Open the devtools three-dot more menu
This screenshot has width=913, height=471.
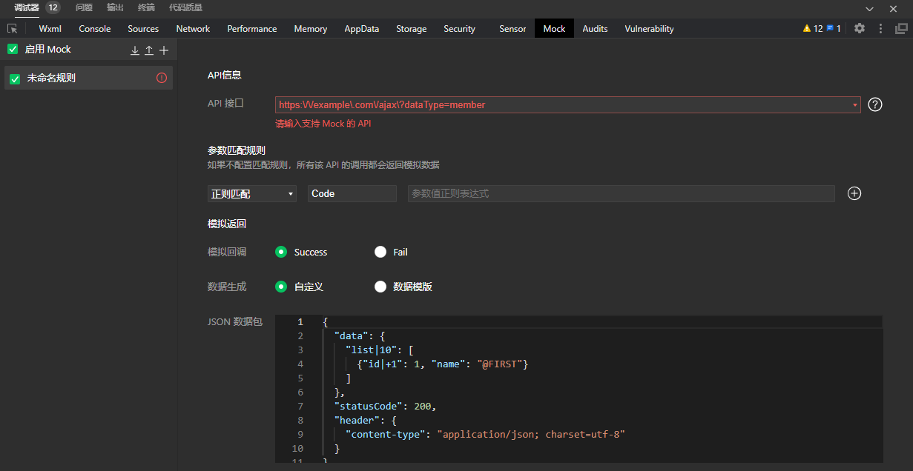click(x=880, y=29)
